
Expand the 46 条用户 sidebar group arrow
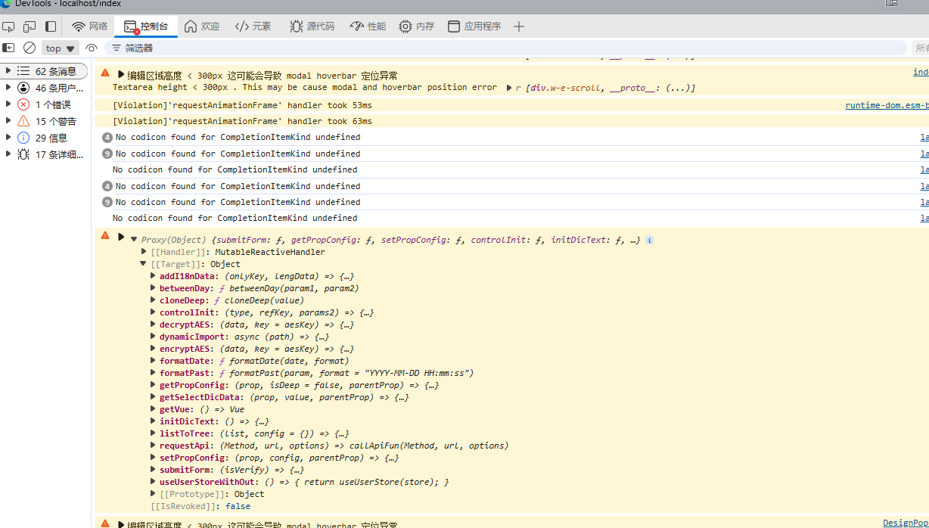point(8,88)
